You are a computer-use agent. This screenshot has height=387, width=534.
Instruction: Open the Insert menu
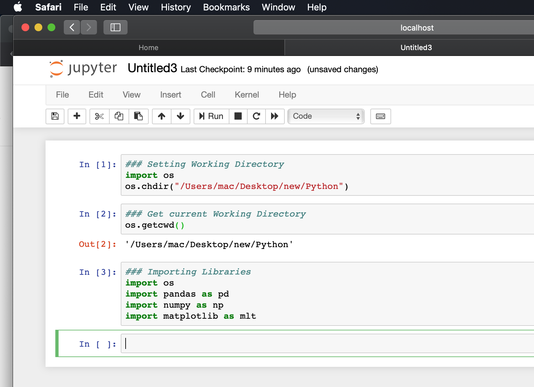tap(170, 95)
